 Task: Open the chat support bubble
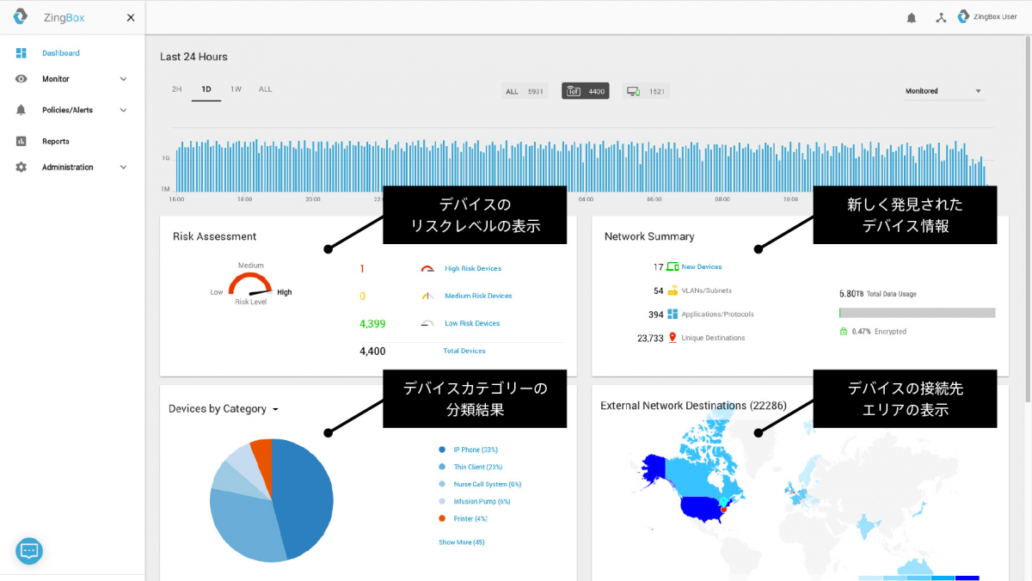pos(29,551)
